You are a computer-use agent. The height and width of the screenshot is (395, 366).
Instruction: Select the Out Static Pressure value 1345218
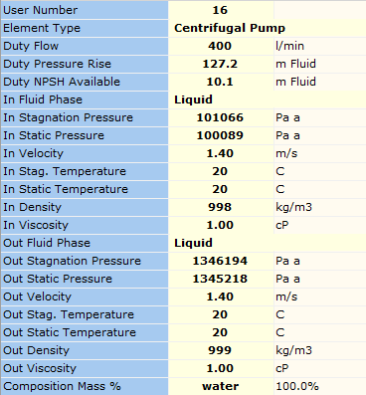click(220, 279)
